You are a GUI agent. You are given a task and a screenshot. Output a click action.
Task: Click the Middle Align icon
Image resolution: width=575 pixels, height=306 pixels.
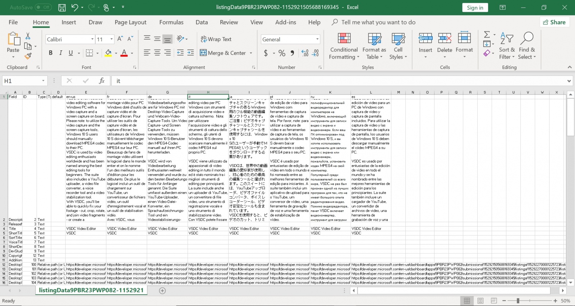157,38
